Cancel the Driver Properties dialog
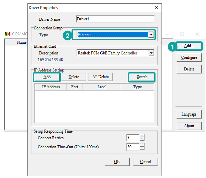Screen dimensions: 206x178 tap(145, 162)
